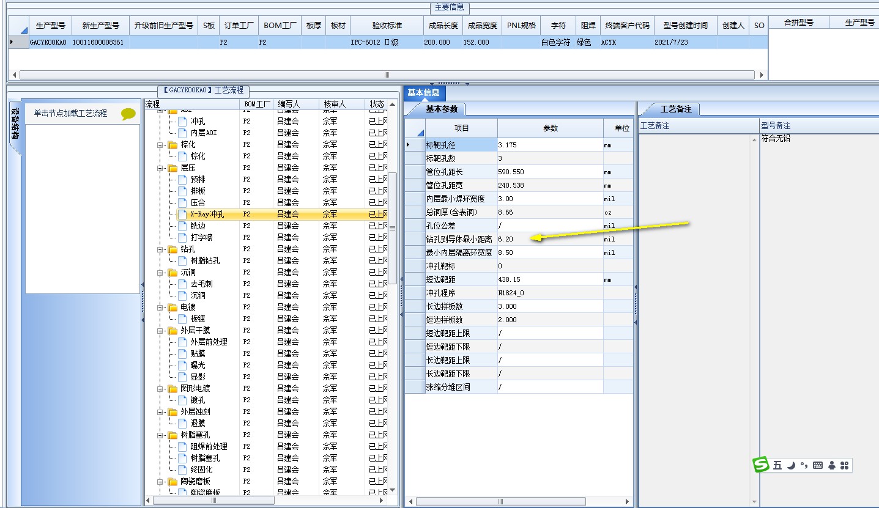Click the punctuation icon on IME toolbar
The height and width of the screenshot is (508, 879).
pos(804,466)
